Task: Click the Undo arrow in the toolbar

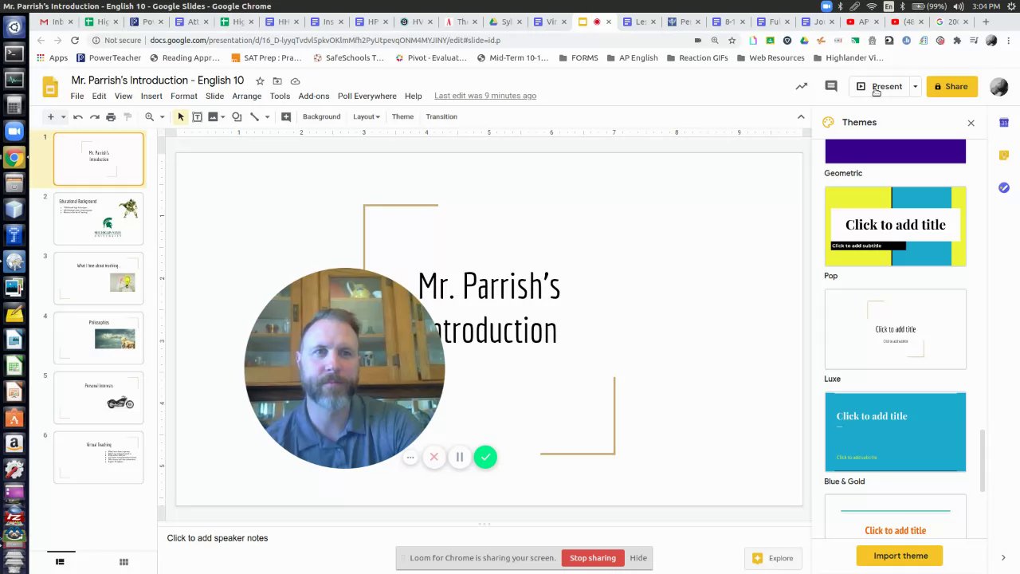Action: coord(78,117)
